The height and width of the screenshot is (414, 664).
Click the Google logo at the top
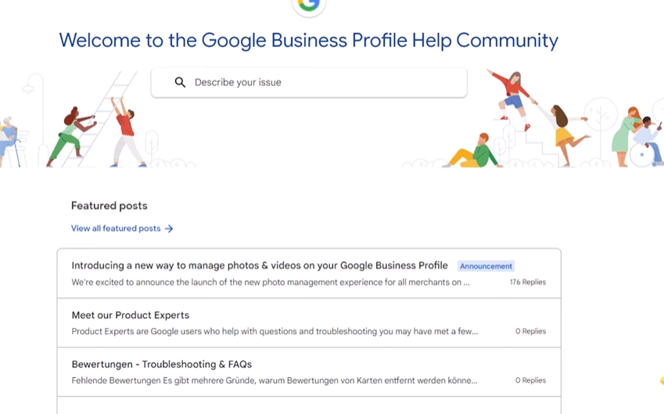(309, 5)
